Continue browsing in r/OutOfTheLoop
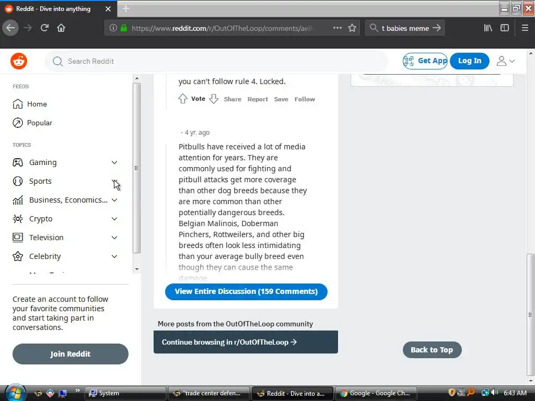This screenshot has height=401, width=535. 246,342
